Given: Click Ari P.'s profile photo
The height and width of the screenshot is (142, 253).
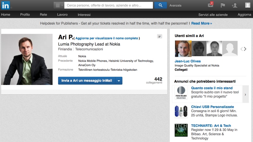Looking at the screenshot, I should coord(27,59).
